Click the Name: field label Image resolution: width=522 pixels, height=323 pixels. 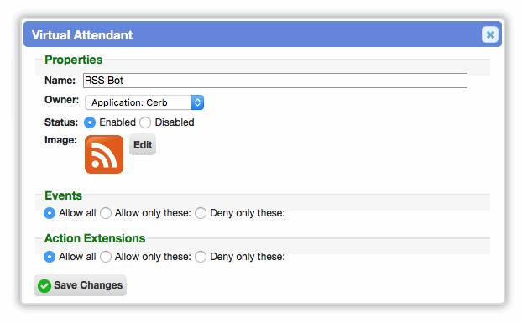(60, 81)
